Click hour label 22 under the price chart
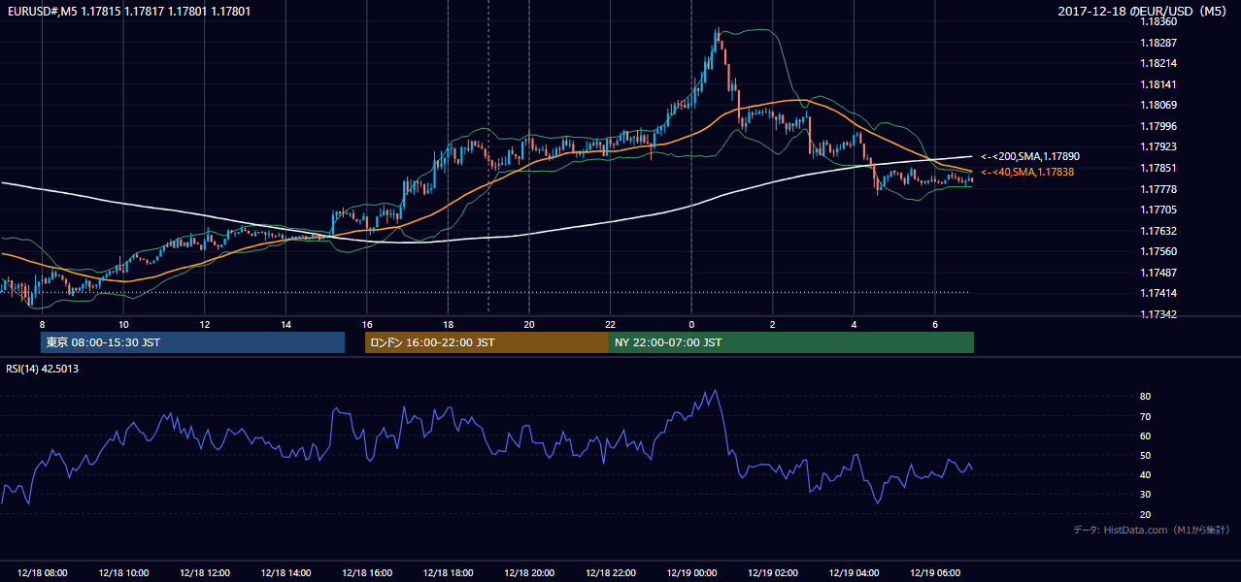Image resolution: width=1241 pixels, height=582 pixels. pos(611,324)
